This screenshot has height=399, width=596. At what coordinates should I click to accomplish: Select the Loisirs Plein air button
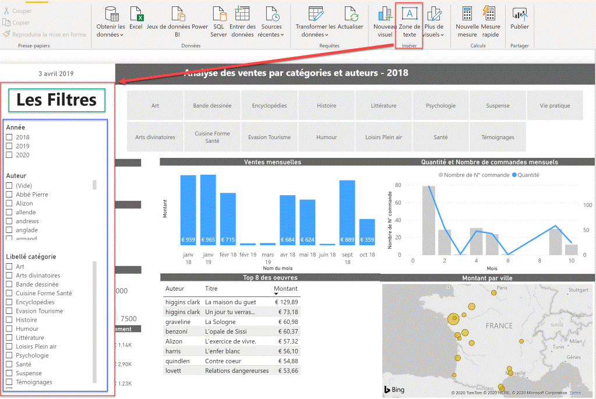pos(383,137)
